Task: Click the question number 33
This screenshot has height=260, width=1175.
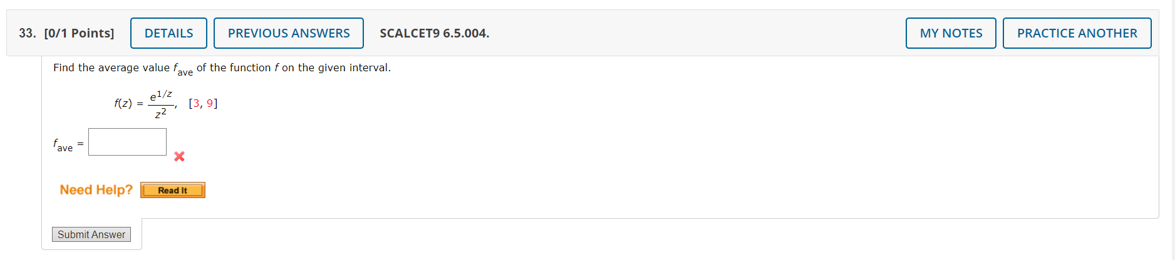Action: point(27,33)
